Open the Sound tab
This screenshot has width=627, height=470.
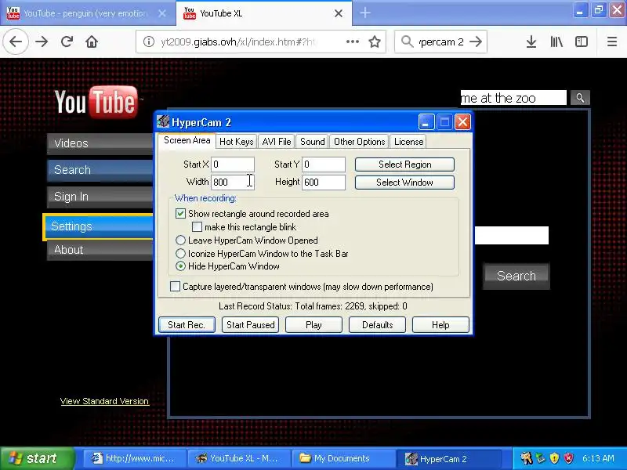[x=312, y=142]
